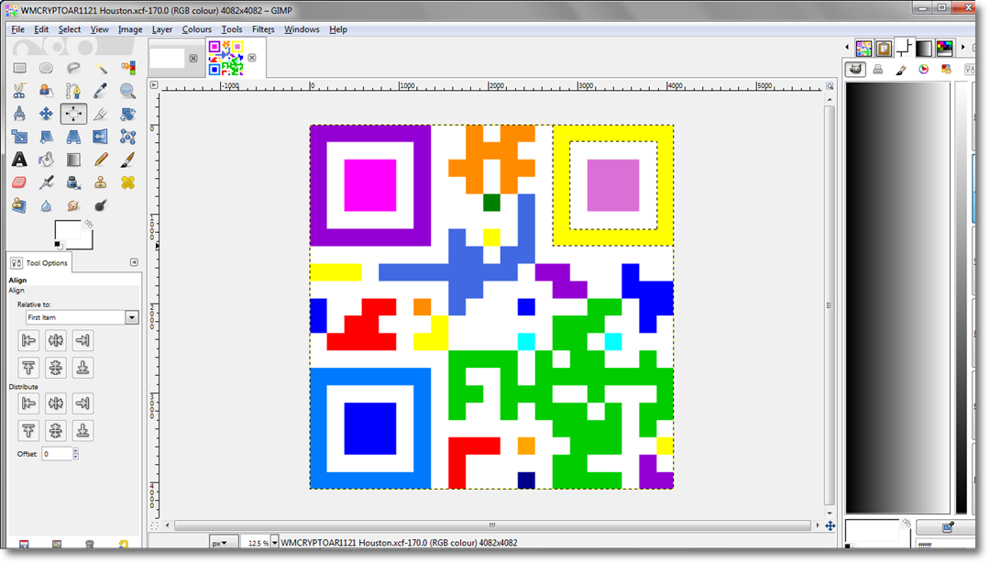Select the Blur/Sharpen droplet tool
This screenshot has height=564, width=990.
(x=46, y=205)
